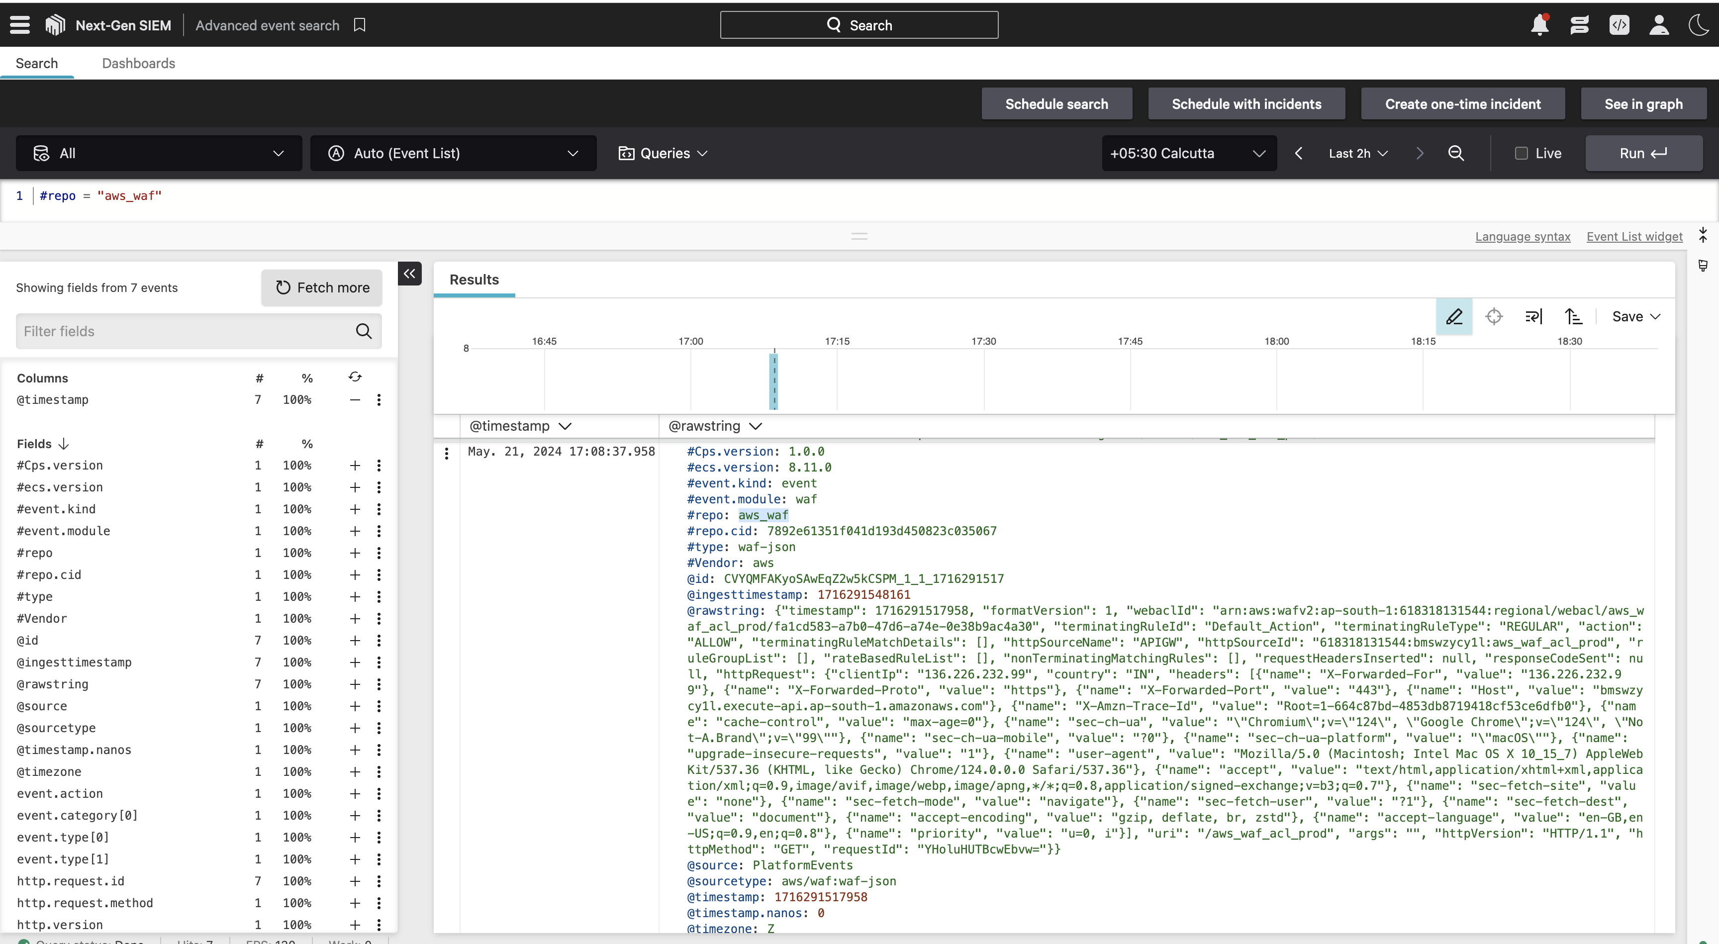
Task: Click the reset columns refresh icon
Action: pos(355,378)
